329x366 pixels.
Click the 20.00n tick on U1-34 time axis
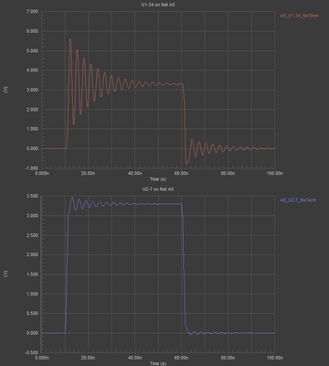click(88, 173)
